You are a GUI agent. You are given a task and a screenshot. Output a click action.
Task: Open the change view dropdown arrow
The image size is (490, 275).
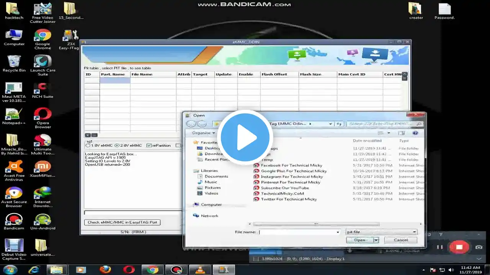coord(389,133)
